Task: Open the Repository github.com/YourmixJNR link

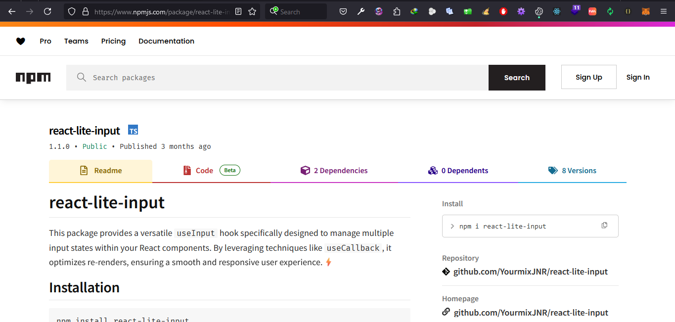Action: [530, 272]
